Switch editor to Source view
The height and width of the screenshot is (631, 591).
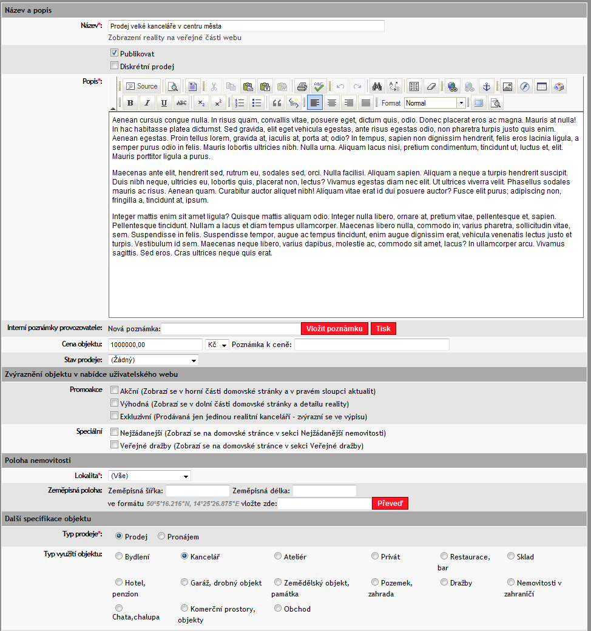142,86
